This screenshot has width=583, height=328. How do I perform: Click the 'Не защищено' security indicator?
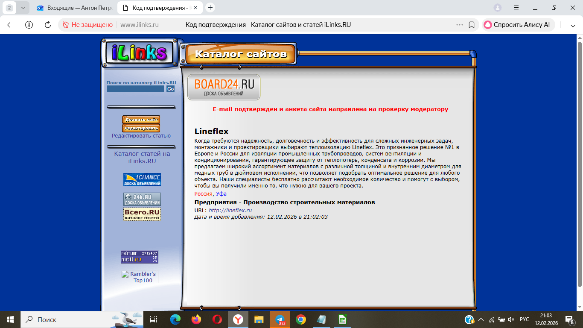pyautogui.click(x=88, y=25)
